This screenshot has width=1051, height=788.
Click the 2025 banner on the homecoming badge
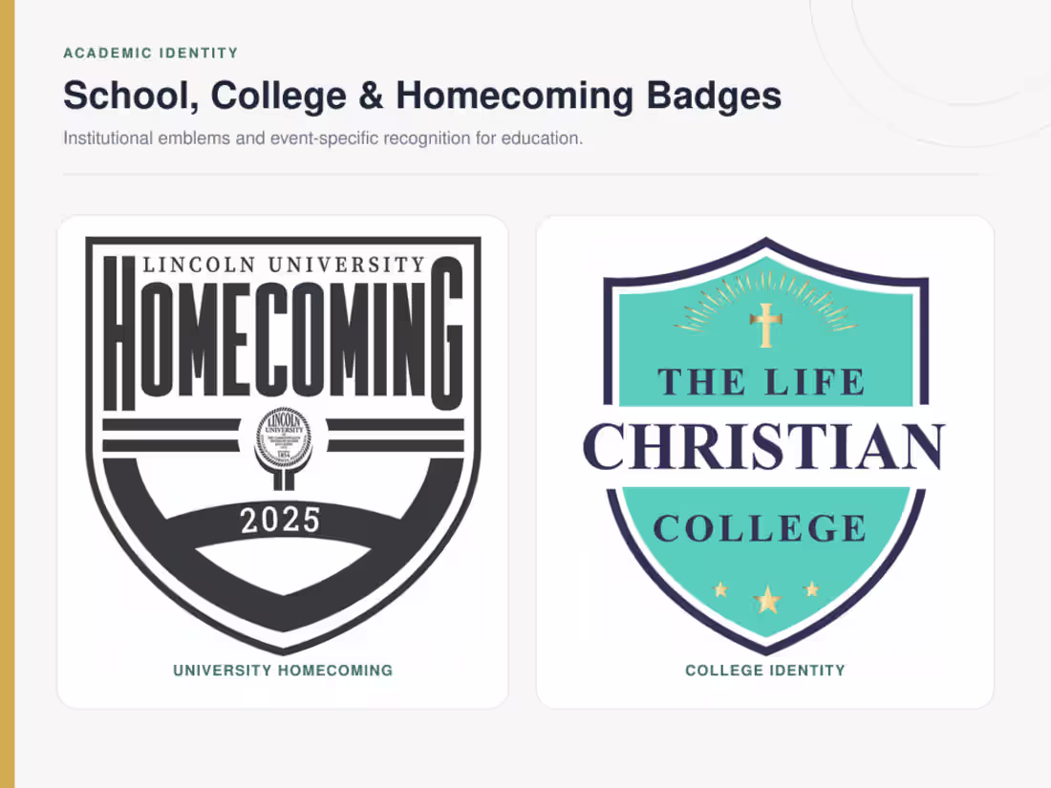coord(281,520)
